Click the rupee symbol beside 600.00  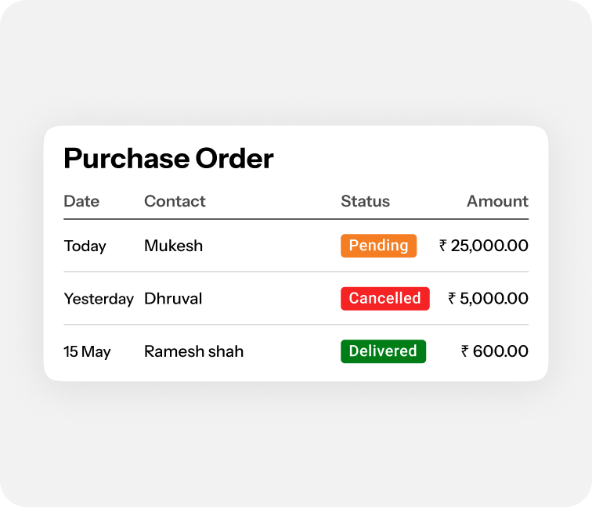click(465, 351)
